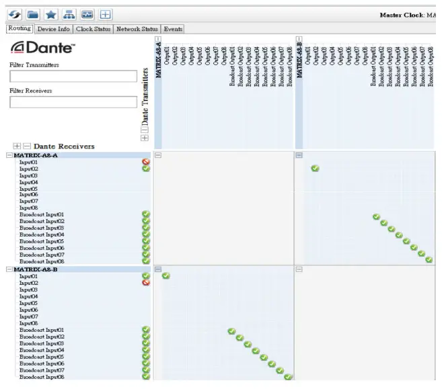
Task: Click the green status on MATRIX-A8-B Input01
Action: coord(146,275)
